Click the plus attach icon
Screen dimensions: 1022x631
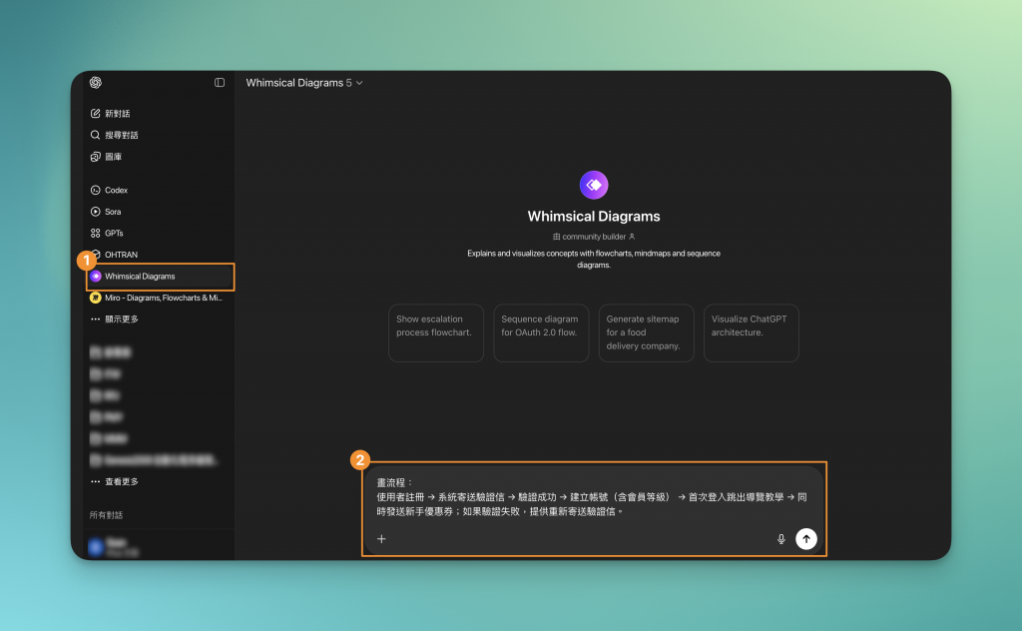coord(382,539)
